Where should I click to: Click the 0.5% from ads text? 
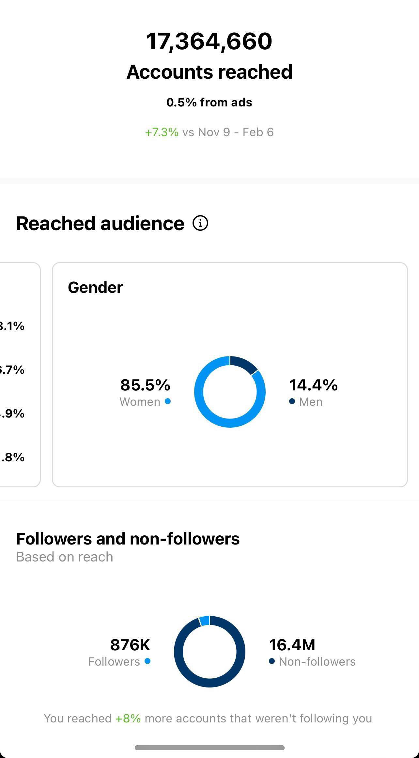(x=209, y=103)
